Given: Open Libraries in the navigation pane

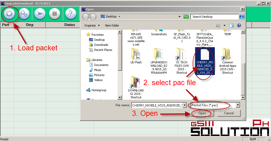Looking at the screenshot, I should tap(94, 60).
